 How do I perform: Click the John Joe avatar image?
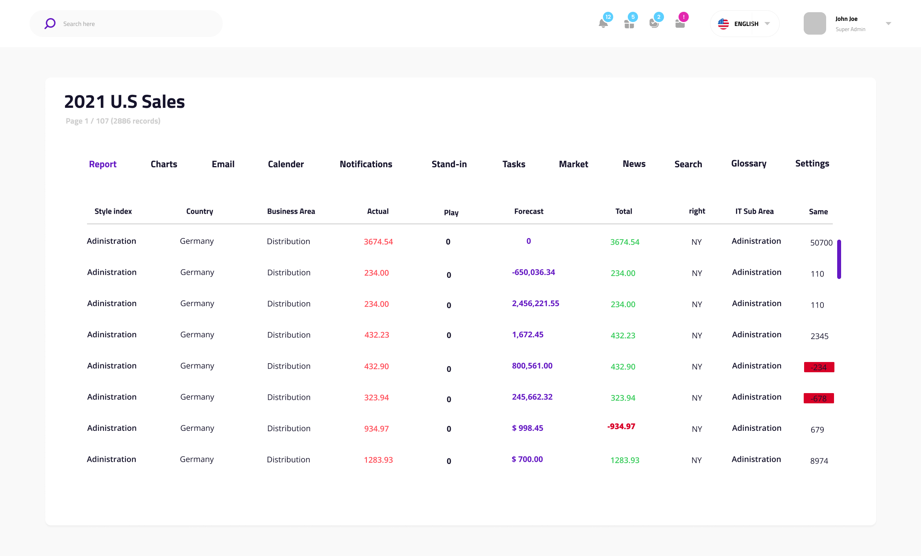pos(815,24)
